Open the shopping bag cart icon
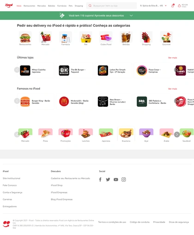 pos(179,6)
